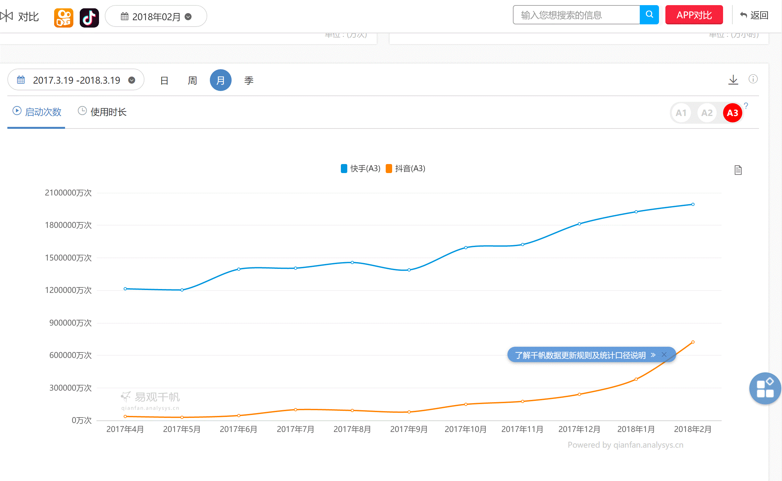Click the blue search magnifier button
This screenshot has height=481, width=782.
click(649, 15)
